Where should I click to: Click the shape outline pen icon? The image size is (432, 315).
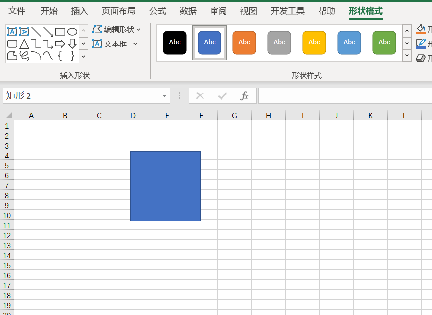pyautogui.click(x=421, y=44)
